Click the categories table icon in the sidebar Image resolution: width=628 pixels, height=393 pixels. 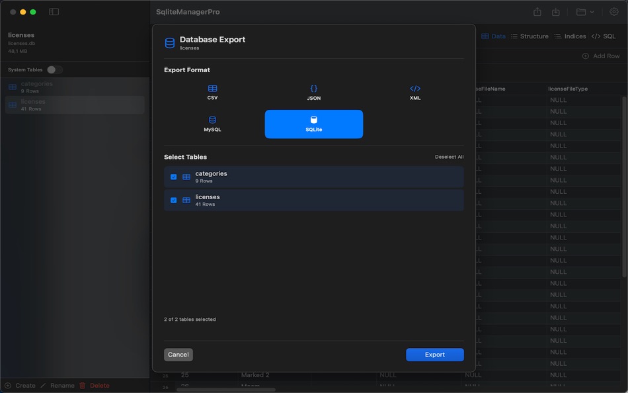11,87
